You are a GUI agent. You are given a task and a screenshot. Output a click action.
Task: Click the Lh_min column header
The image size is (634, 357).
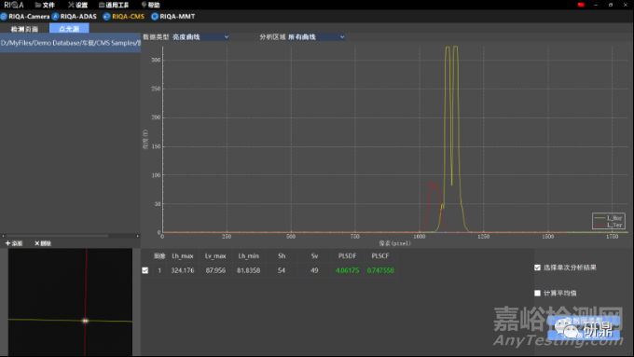pos(248,256)
